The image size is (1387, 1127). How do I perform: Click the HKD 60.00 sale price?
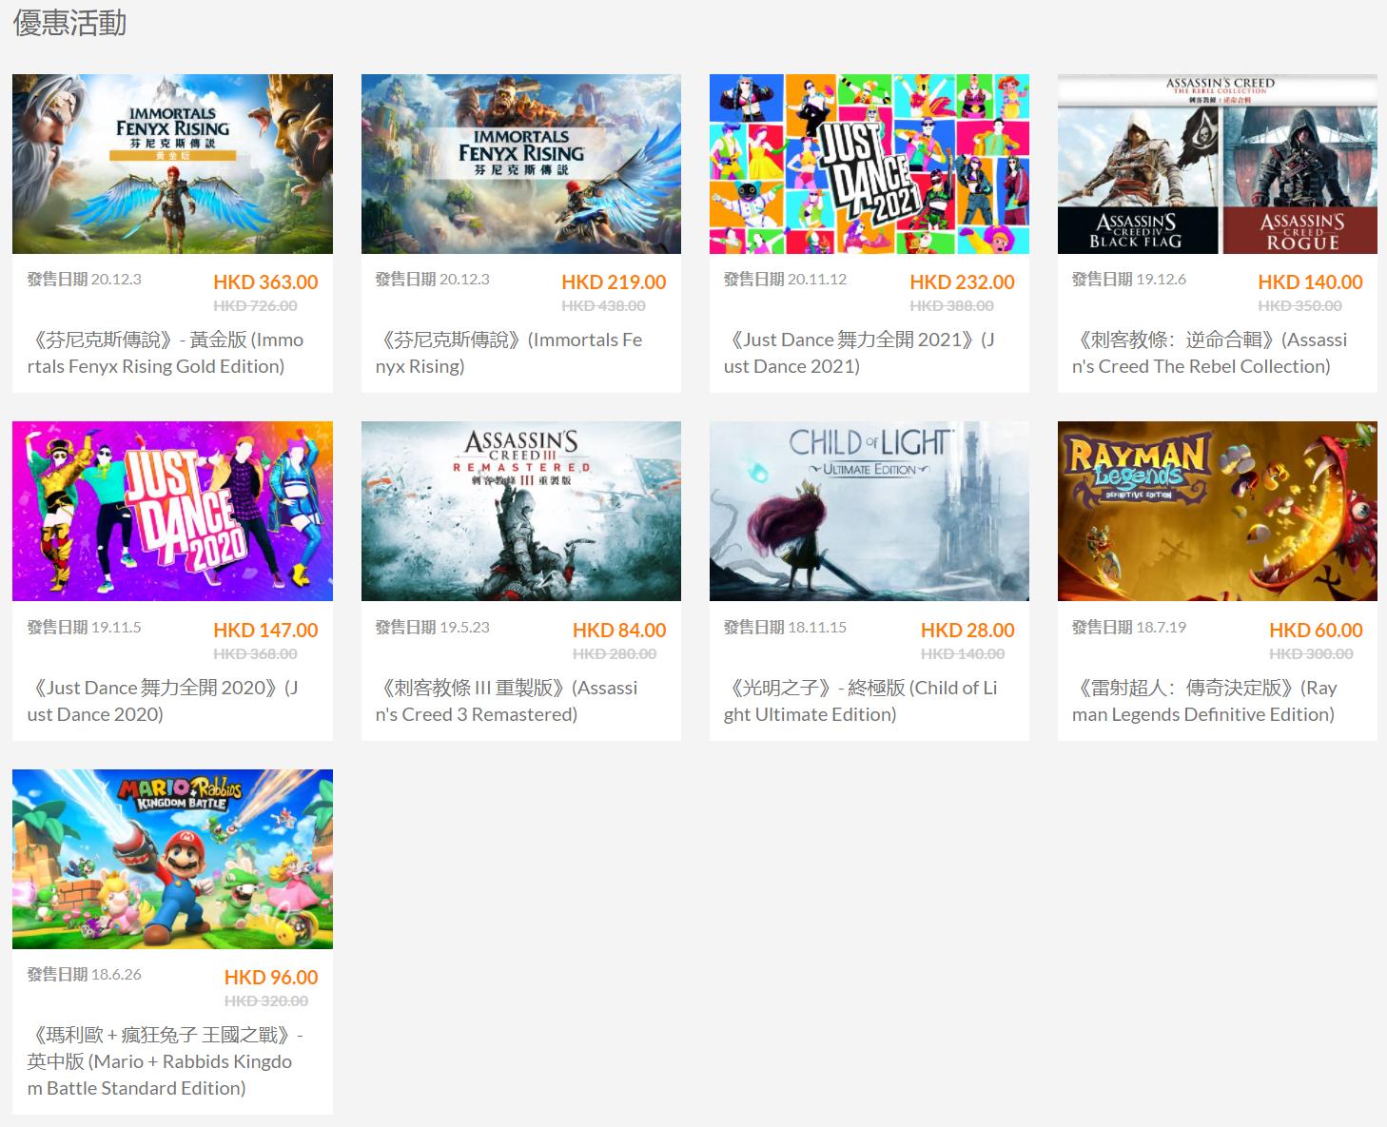tap(1316, 631)
